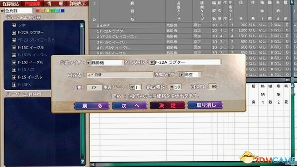Click up arrow of upper table vertical scrollbar
The width and height of the screenshot is (297, 167).
[x=292, y=2]
